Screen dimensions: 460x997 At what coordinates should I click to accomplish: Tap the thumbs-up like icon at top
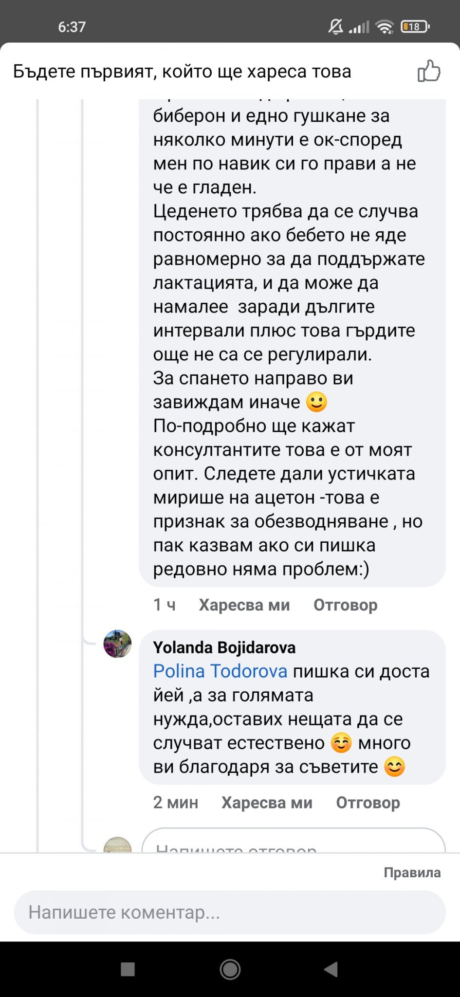(x=429, y=72)
